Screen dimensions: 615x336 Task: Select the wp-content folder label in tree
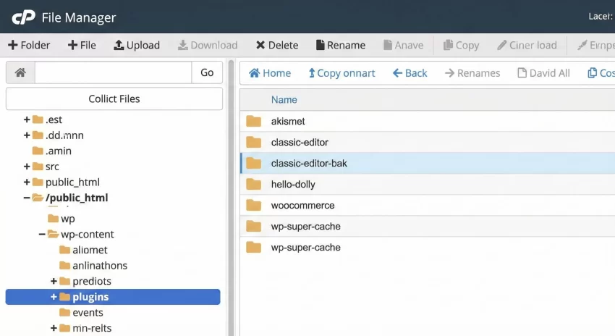point(87,235)
